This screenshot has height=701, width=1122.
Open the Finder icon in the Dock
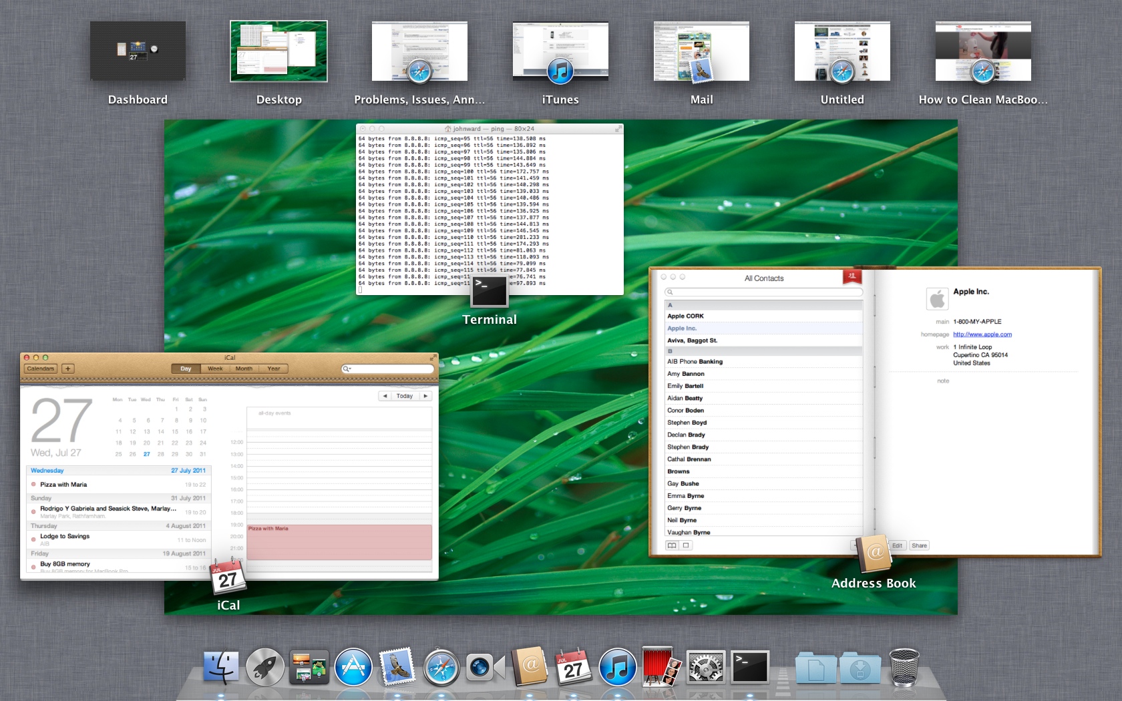point(220,668)
